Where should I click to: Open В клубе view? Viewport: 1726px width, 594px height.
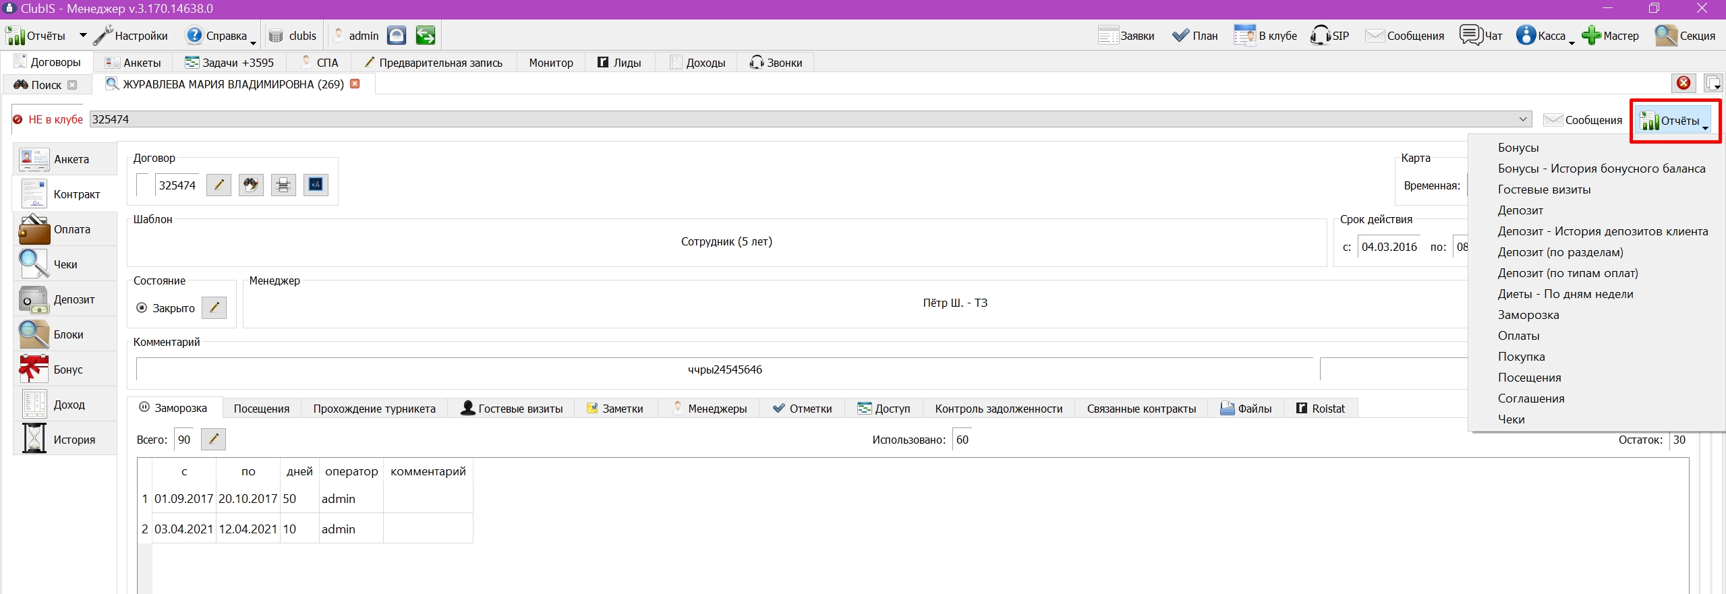1265,36
